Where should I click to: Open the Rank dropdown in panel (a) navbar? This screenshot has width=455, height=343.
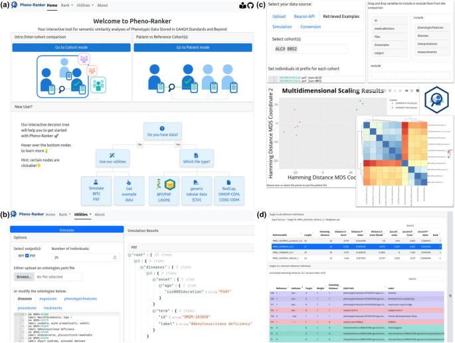coord(66,5)
